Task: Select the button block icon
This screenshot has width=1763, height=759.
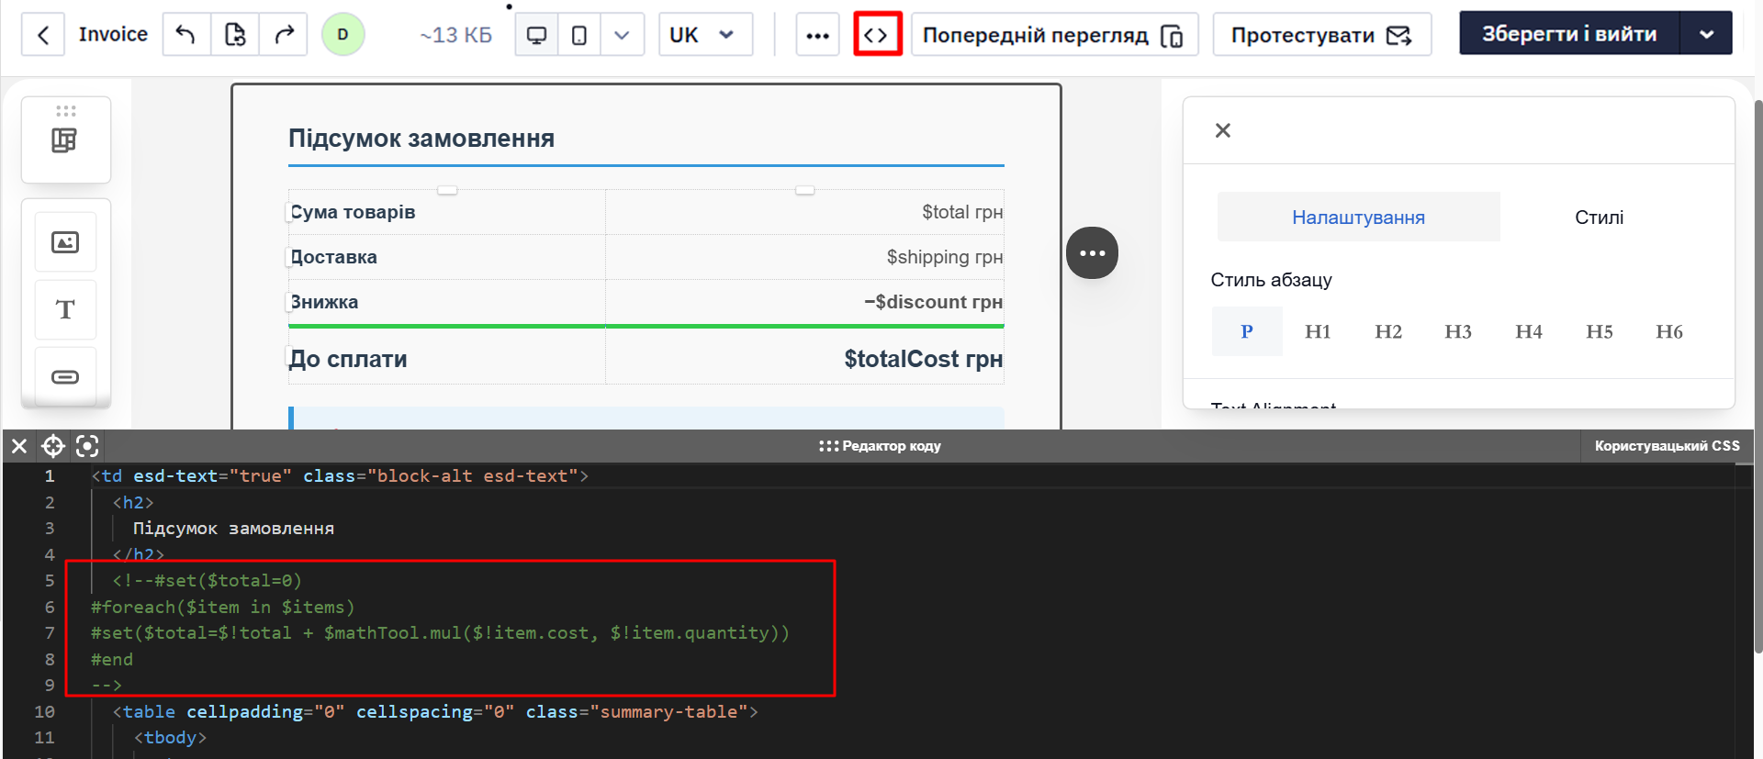Action: (x=65, y=376)
